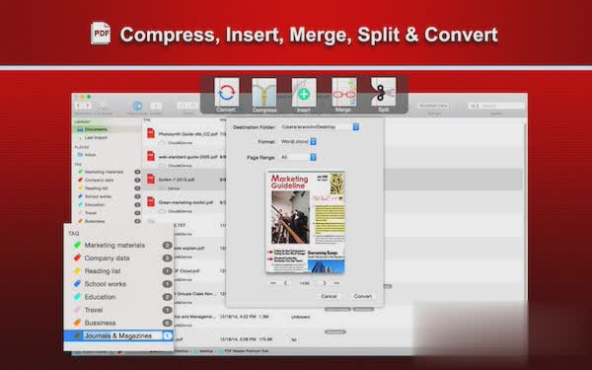Image resolution: width=592 pixels, height=370 pixels.
Task: Click the search field in toolbar
Action: pyautogui.click(x=496, y=107)
